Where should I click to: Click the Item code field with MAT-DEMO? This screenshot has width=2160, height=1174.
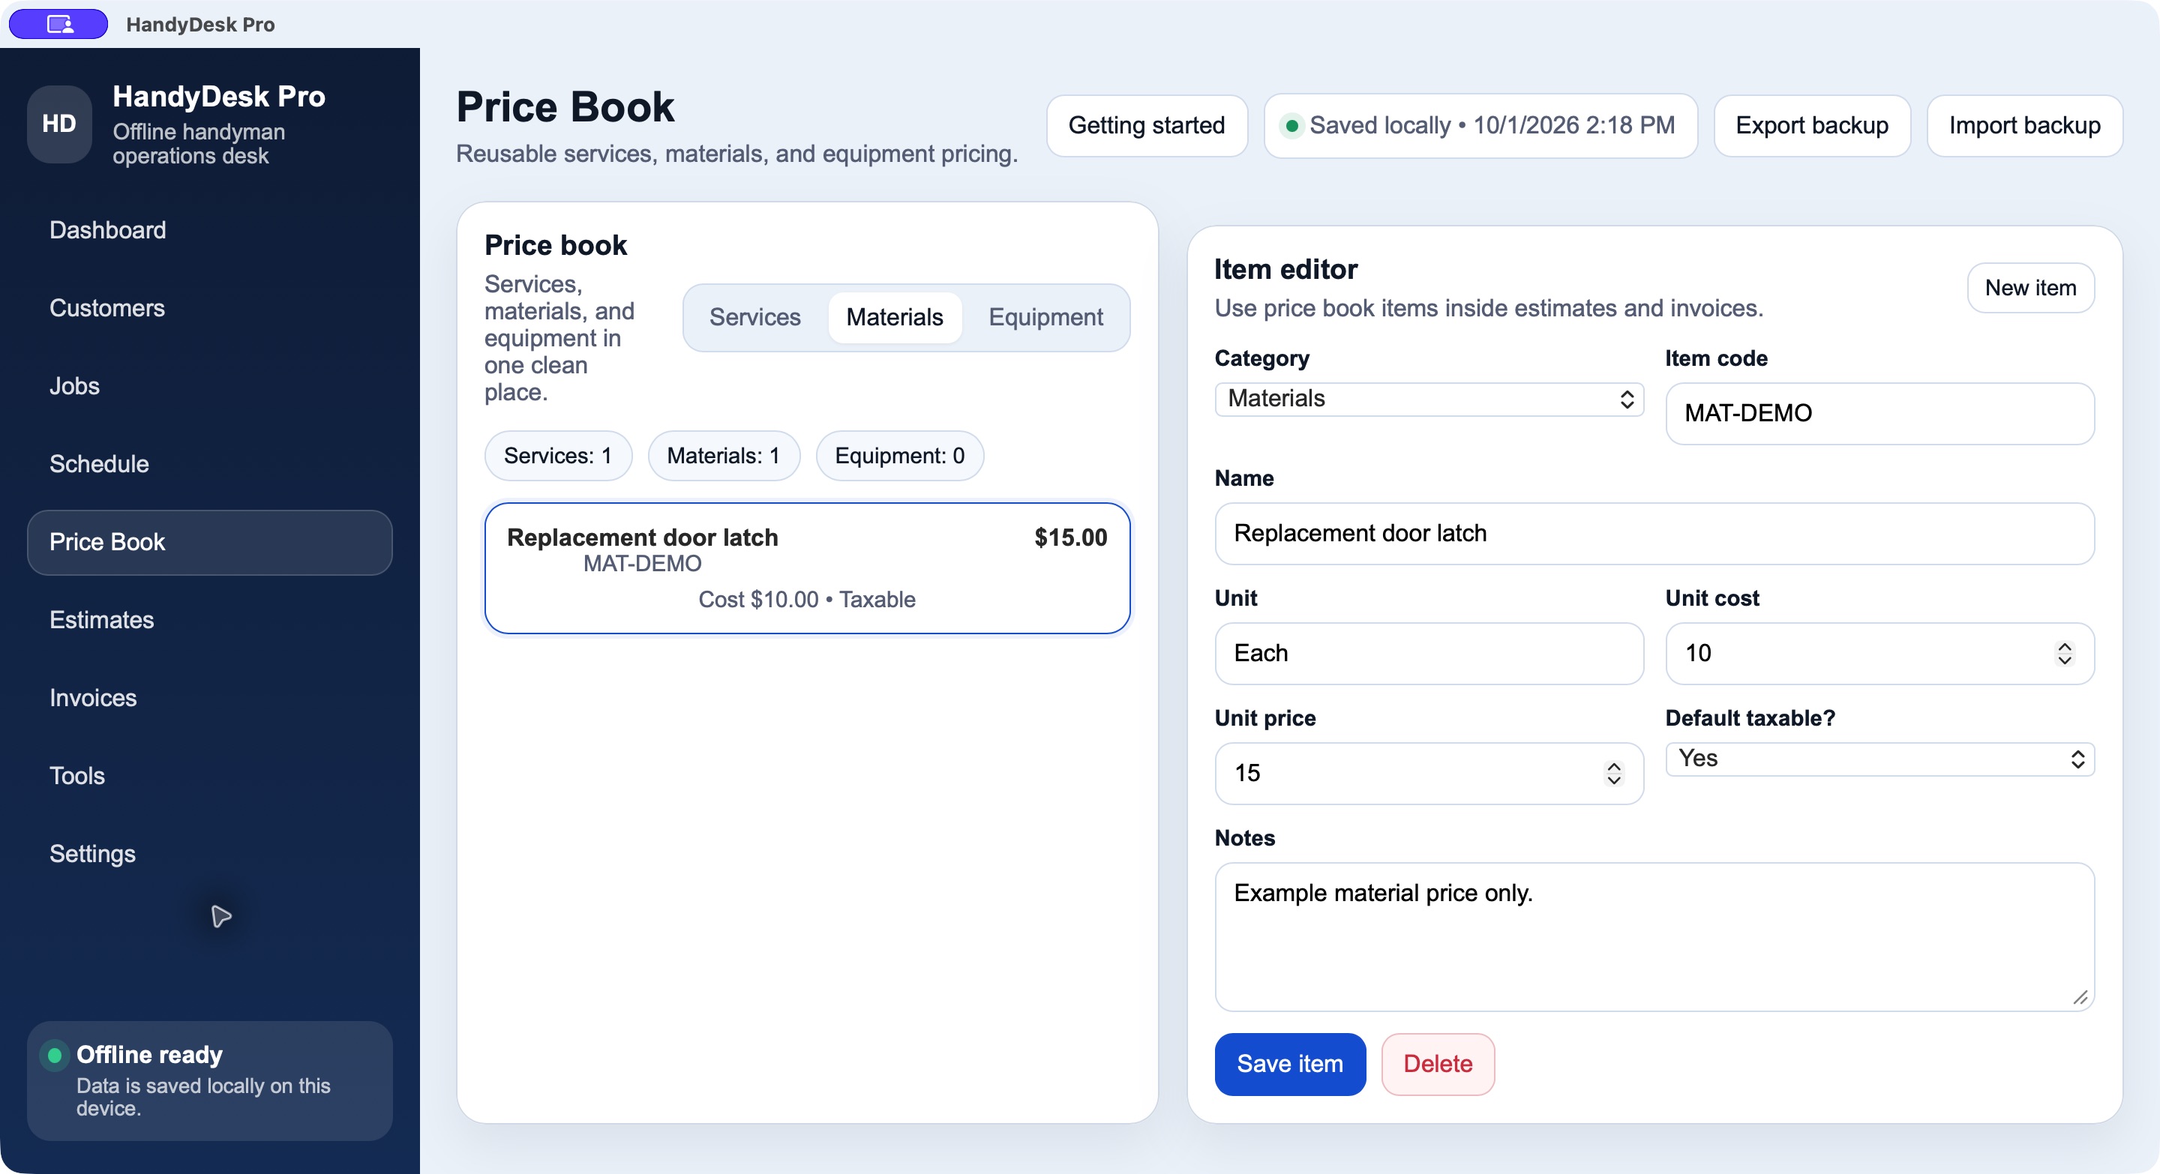pos(1879,414)
